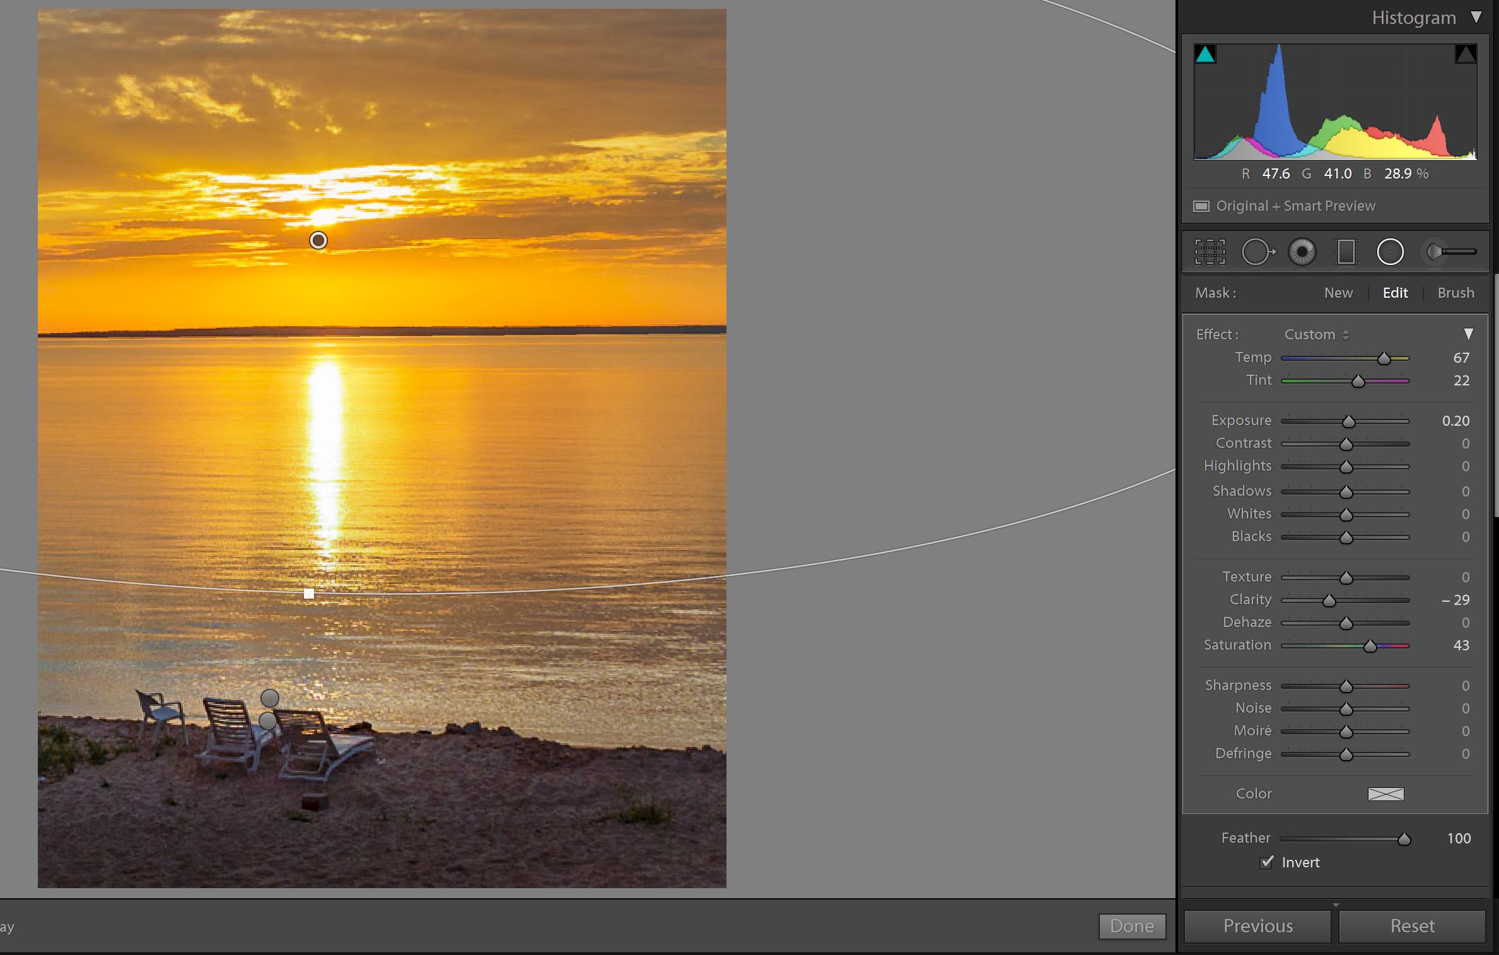Select the Graduated Filter tool
The height and width of the screenshot is (955, 1499).
tap(1346, 252)
